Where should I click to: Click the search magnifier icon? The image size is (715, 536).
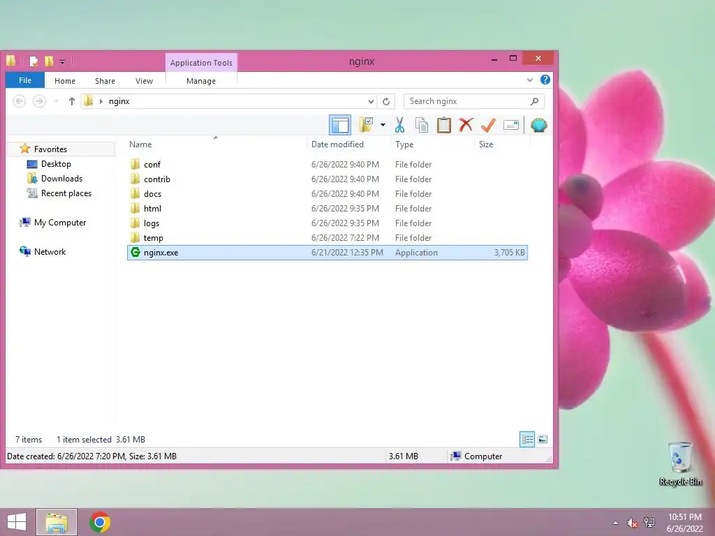click(534, 101)
